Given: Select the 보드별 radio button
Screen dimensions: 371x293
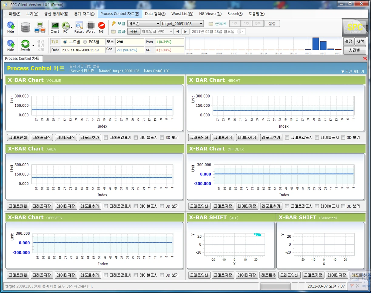Looking at the screenshot, I should [65, 42].
